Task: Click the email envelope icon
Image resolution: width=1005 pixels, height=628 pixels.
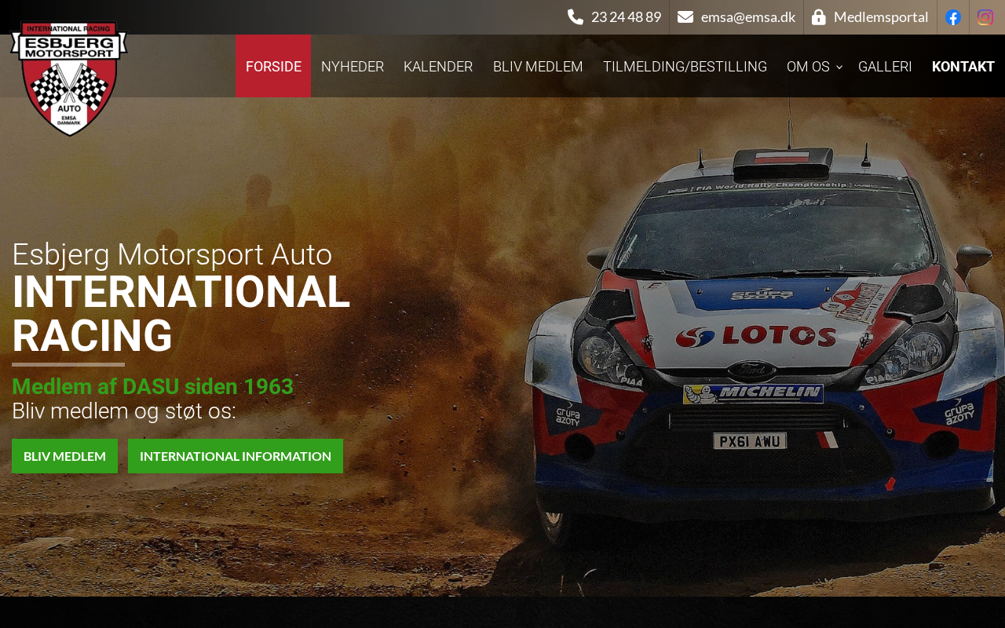Action: click(685, 16)
